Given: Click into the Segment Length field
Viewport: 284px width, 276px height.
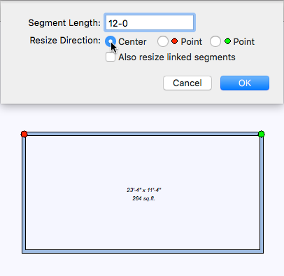Looking at the screenshot, I should click(150, 22).
